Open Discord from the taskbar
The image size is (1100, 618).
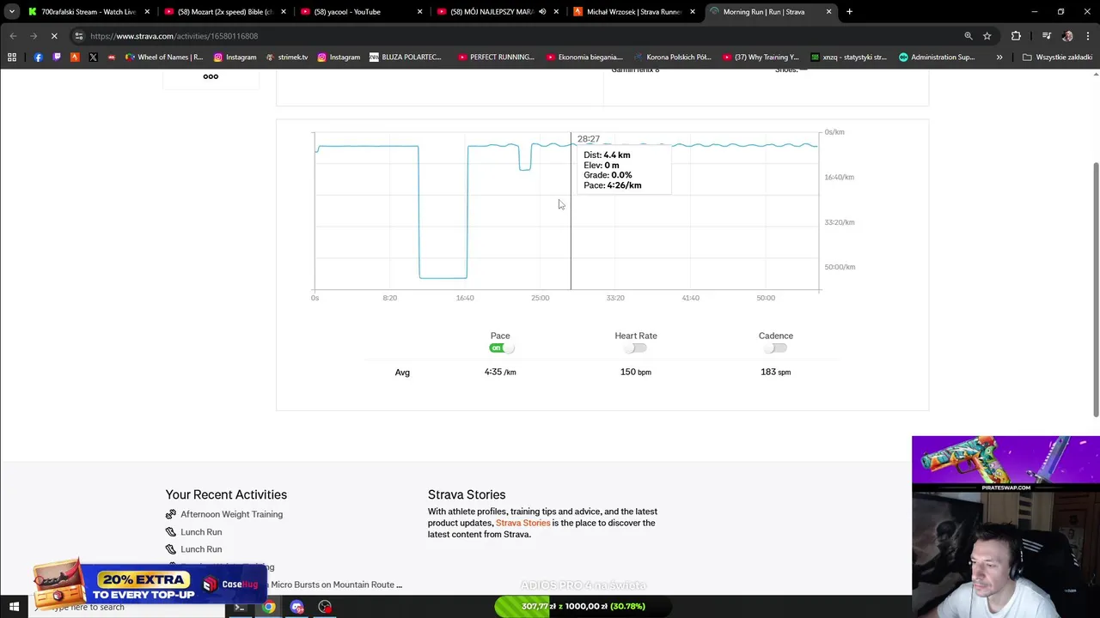[x=297, y=607]
